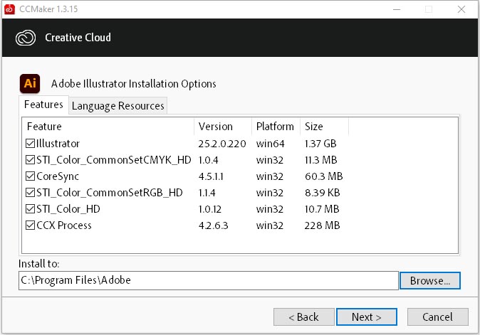Minimize the CCMaker window
The height and width of the screenshot is (335, 480).
coord(397,9)
